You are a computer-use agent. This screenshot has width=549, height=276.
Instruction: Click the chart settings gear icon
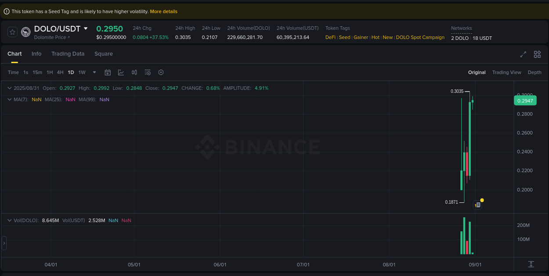(161, 72)
